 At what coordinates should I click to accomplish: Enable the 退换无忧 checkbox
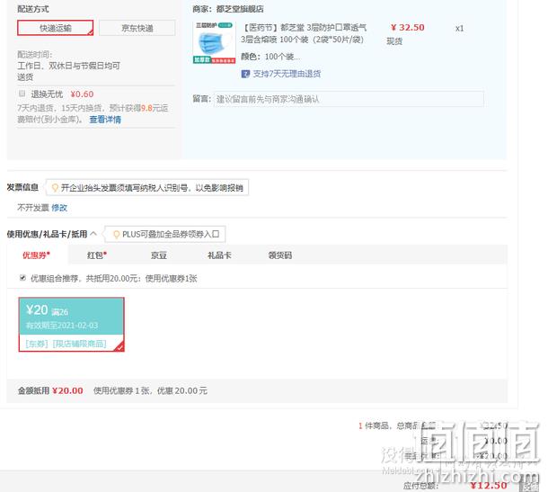click(22, 94)
